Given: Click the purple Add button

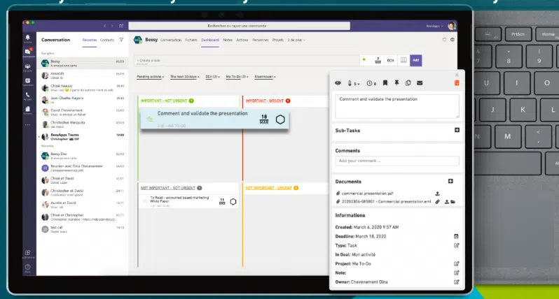Looking at the screenshot, I should 415,61.
